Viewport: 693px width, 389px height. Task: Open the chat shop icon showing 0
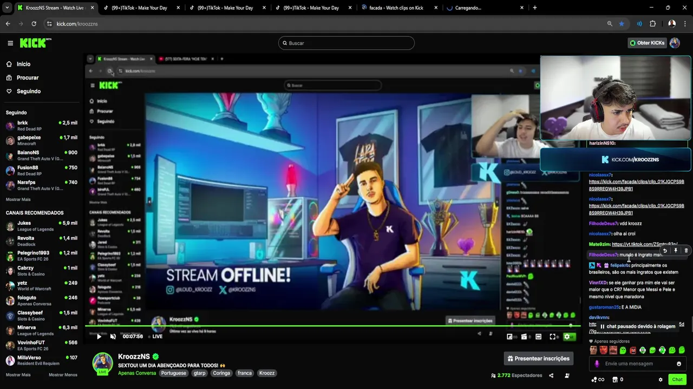pyautogui.click(x=618, y=380)
